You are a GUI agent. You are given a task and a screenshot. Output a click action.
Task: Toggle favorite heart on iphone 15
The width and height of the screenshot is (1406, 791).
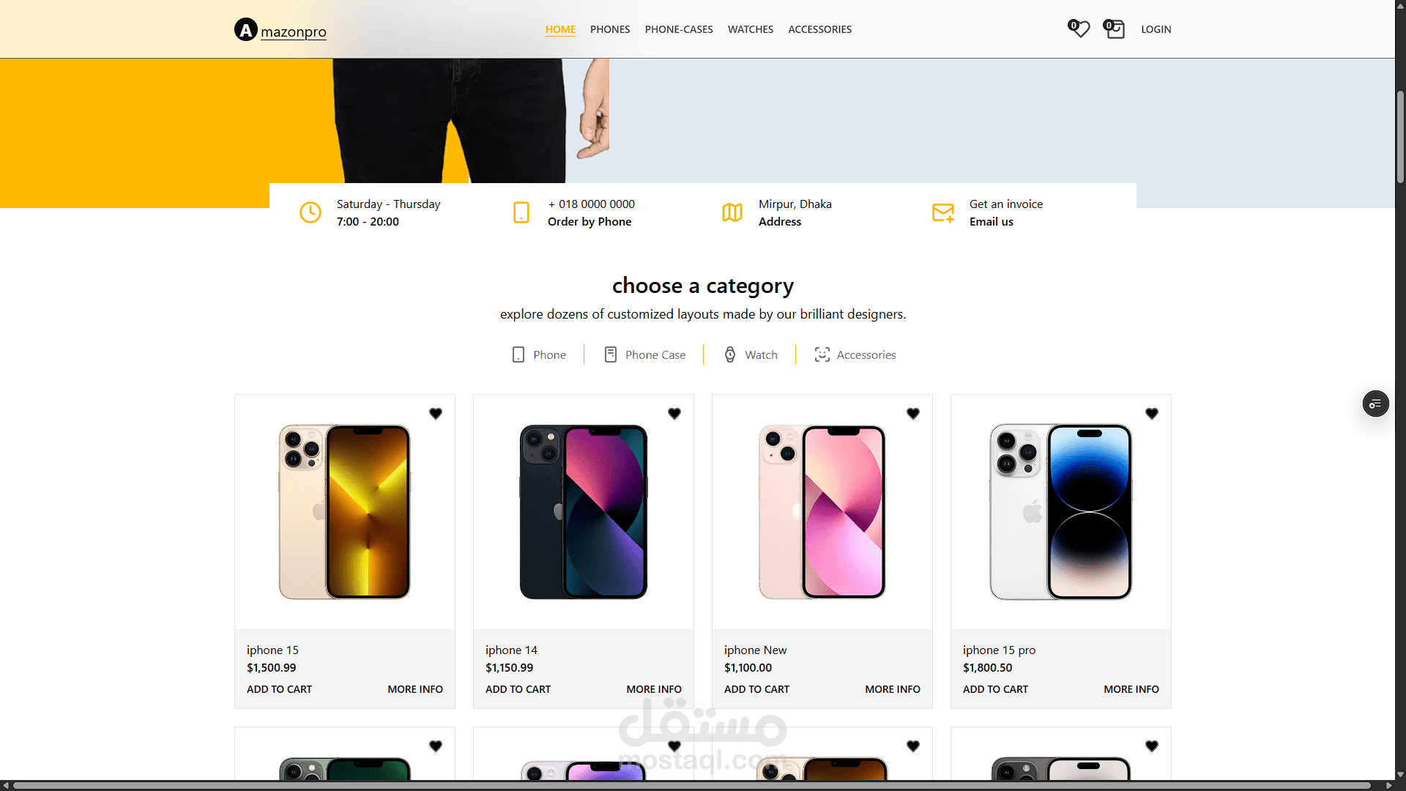(x=436, y=414)
